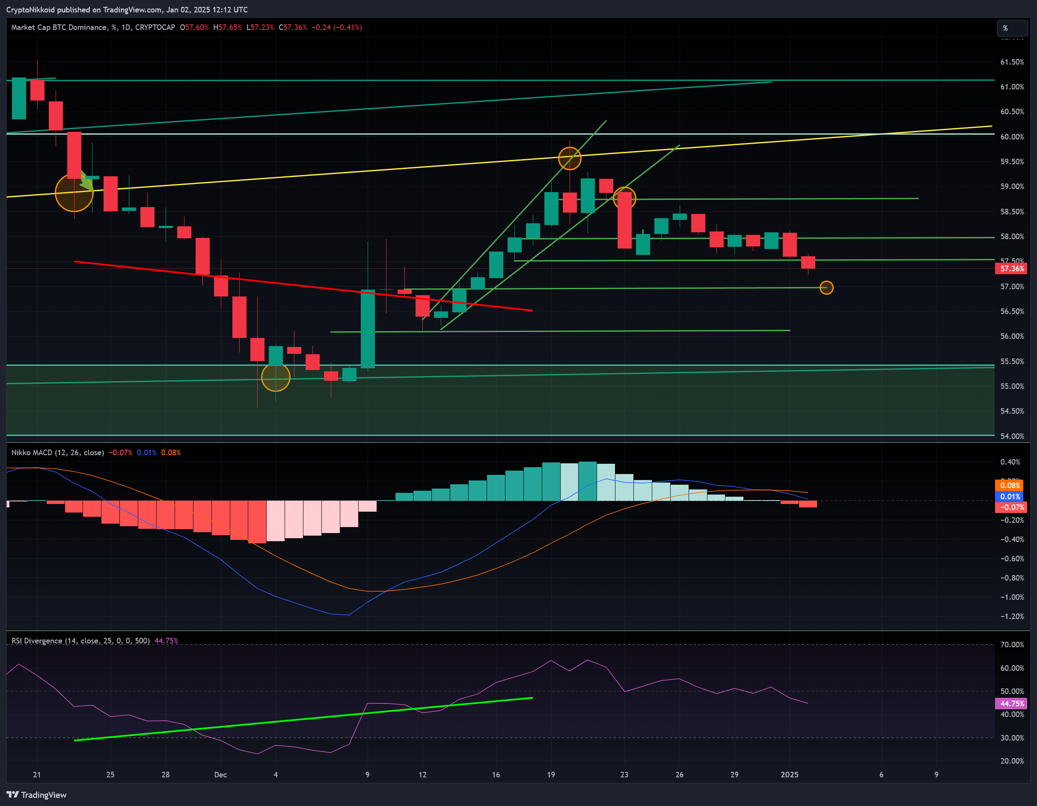Click the 19 date label on time axis

[x=551, y=775]
